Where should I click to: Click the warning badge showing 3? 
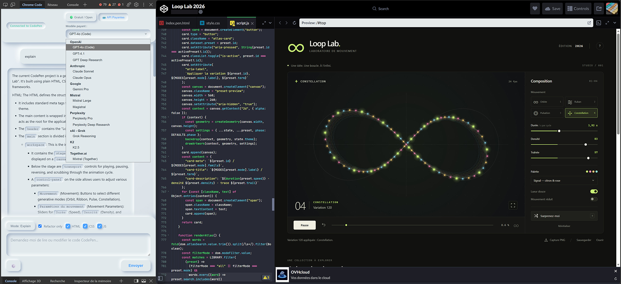pos(266,278)
